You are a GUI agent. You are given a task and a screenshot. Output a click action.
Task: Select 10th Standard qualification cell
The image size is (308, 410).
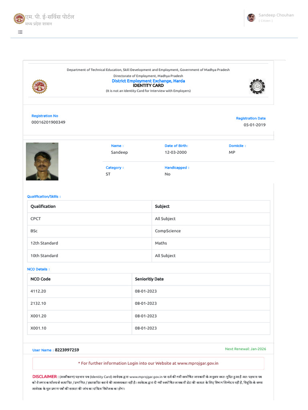pos(89,256)
